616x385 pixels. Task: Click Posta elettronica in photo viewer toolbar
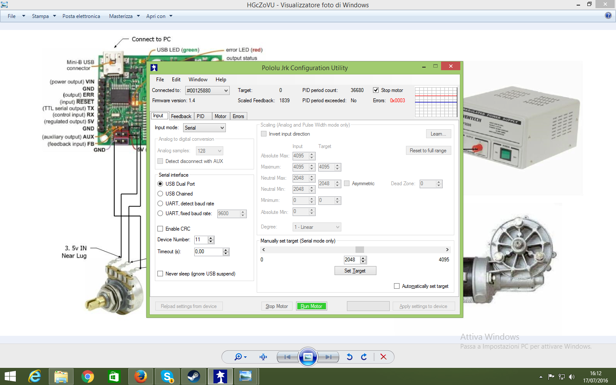(81, 16)
